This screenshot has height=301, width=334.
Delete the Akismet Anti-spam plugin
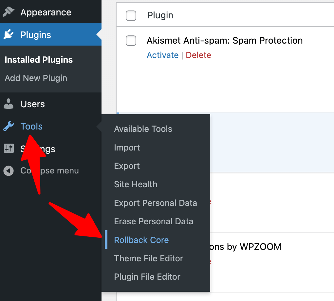(x=198, y=55)
